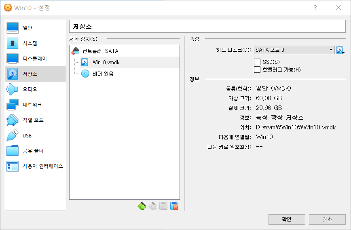Screen dimensions: 351x230
Task: Open the 시스템 chip icon
Action: tap(13, 43)
